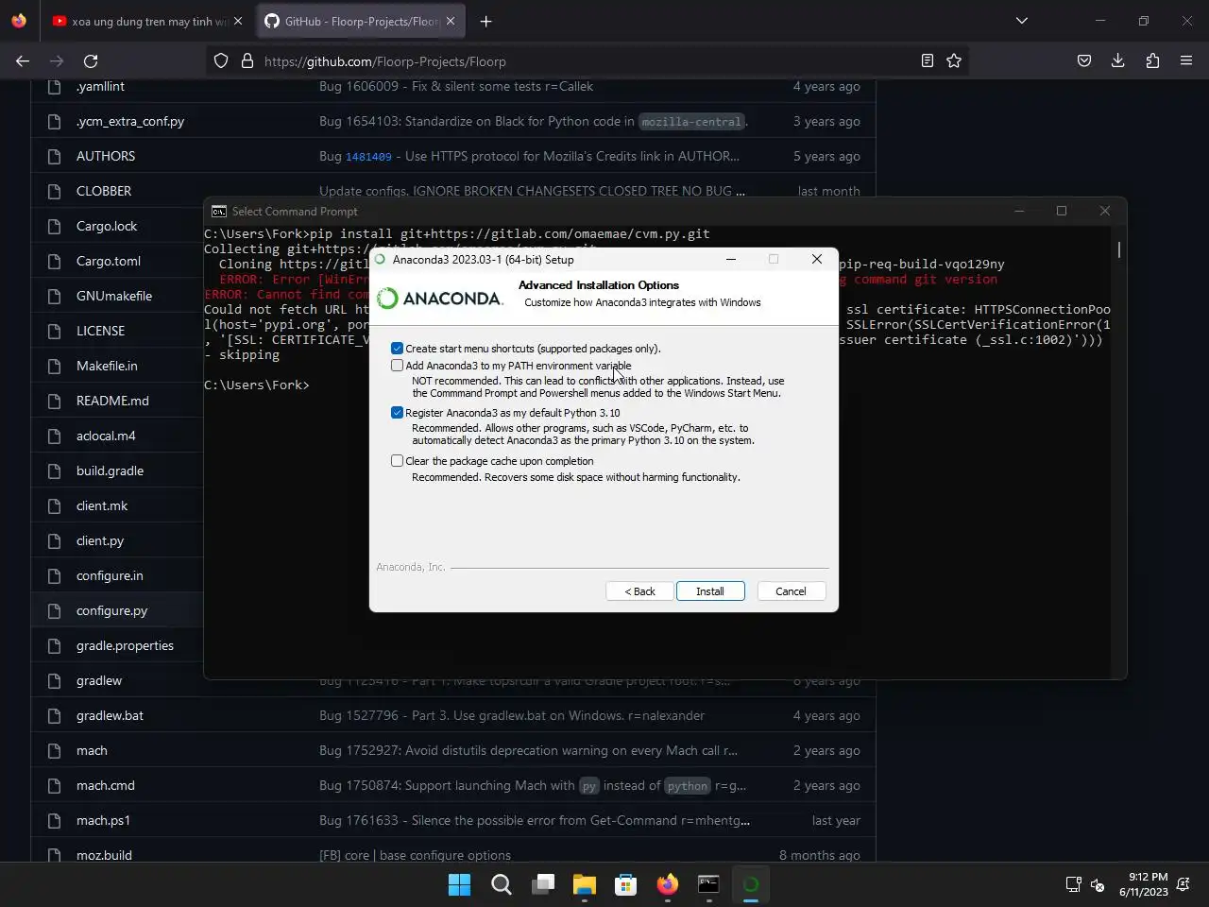
Task: Open the Windows Start menu
Action: pos(459,884)
